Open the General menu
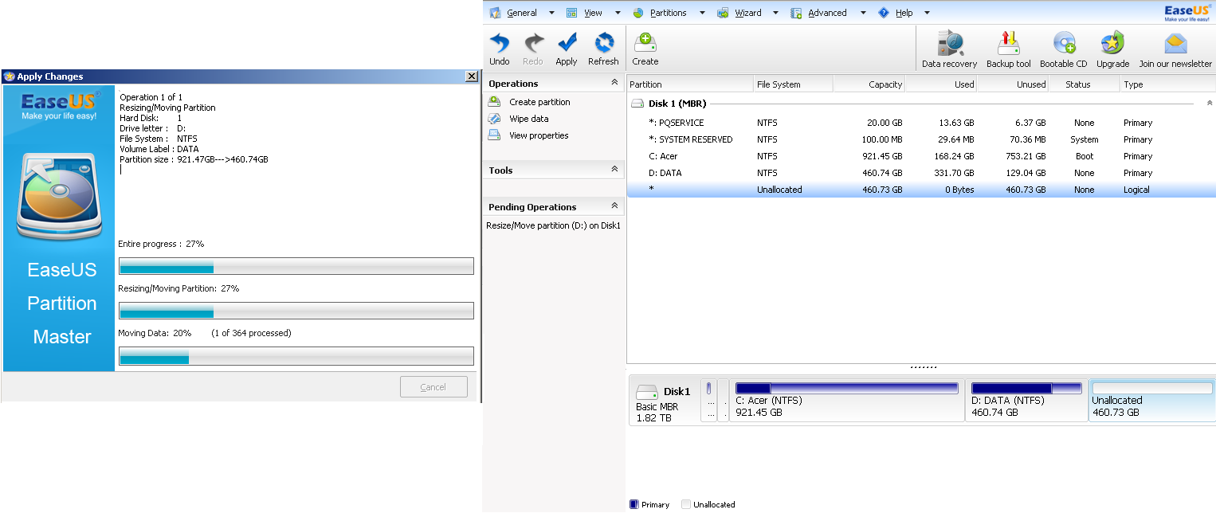The image size is (1216, 513). click(522, 13)
